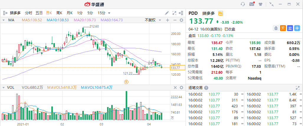The image size is (303, 126).
Task: Toggle the left panel collapse icon
Action: [5, 13]
